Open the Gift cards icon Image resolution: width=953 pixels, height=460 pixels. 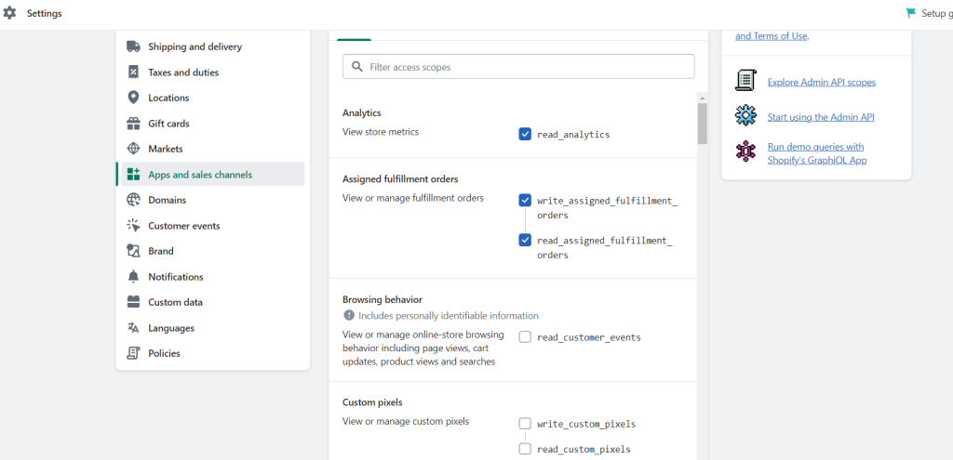(x=133, y=124)
